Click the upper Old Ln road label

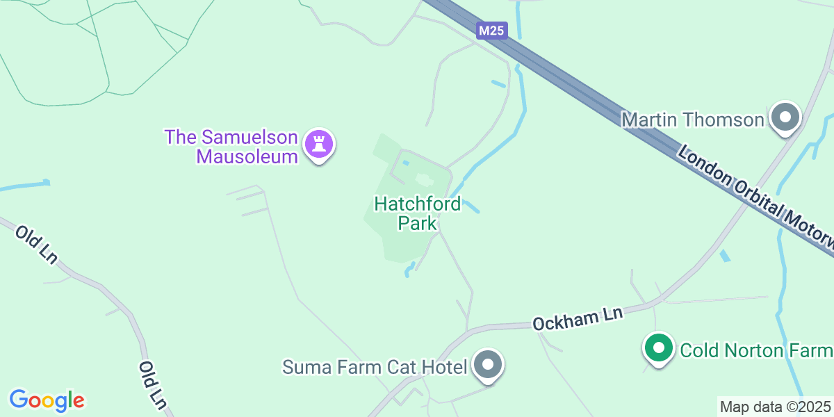pos(36,244)
